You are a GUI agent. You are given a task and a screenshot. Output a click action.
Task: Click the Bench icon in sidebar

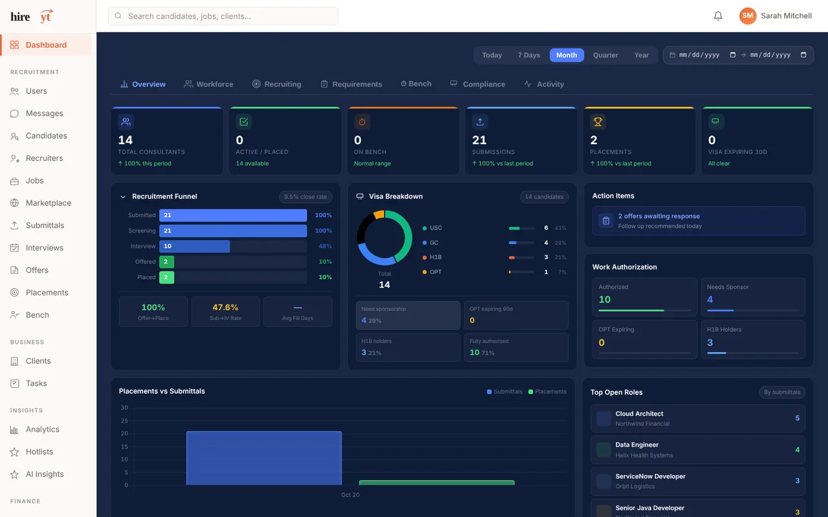coord(14,315)
